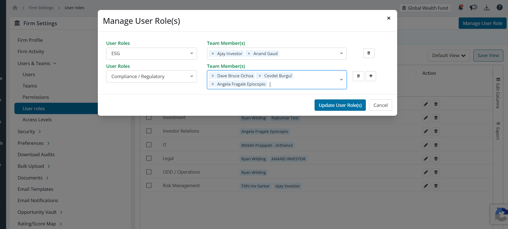Collapse the Users & Teams section

click(37, 63)
